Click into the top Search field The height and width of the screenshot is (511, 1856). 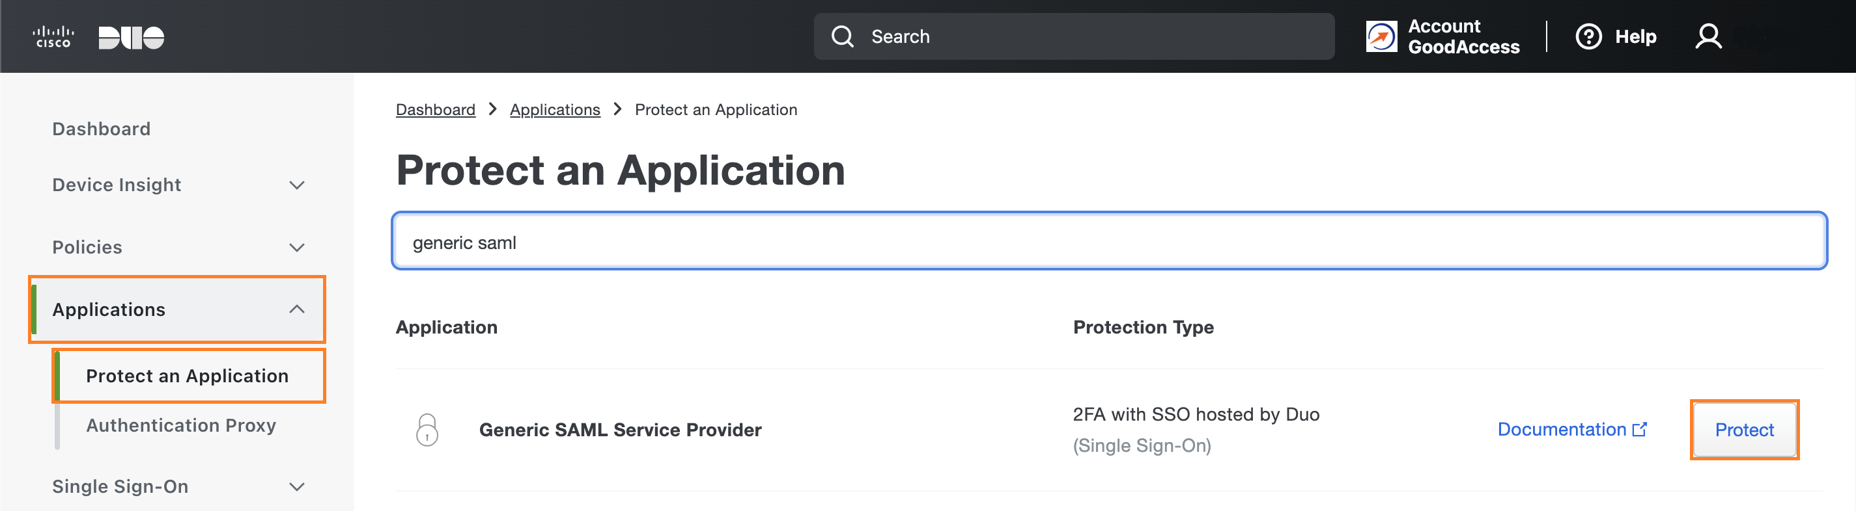(x=1073, y=36)
